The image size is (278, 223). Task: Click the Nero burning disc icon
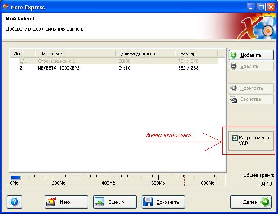(51, 202)
